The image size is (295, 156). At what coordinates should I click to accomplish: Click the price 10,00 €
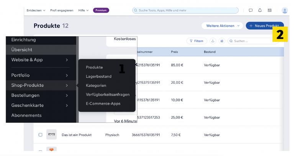(177, 100)
